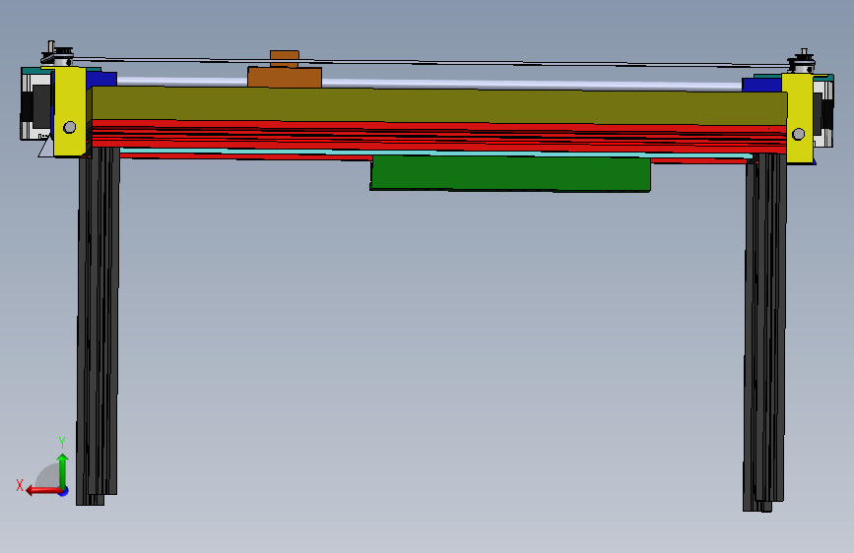Click the pulley above the left bracket
The image size is (854, 553).
pyautogui.click(x=58, y=55)
